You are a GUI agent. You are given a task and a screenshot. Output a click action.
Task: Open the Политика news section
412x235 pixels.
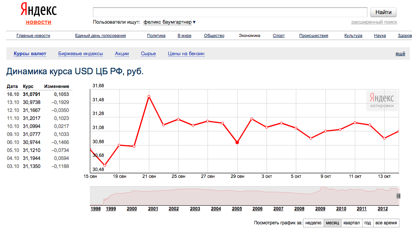coord(156,35)
